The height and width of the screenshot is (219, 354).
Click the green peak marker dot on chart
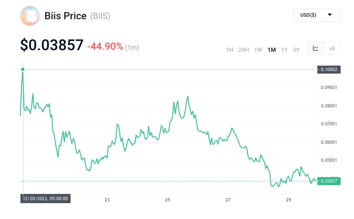coord(23,69)
